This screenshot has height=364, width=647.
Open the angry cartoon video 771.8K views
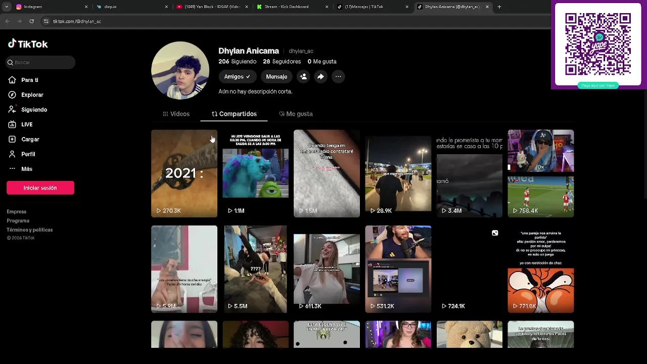tap(541, 269)
